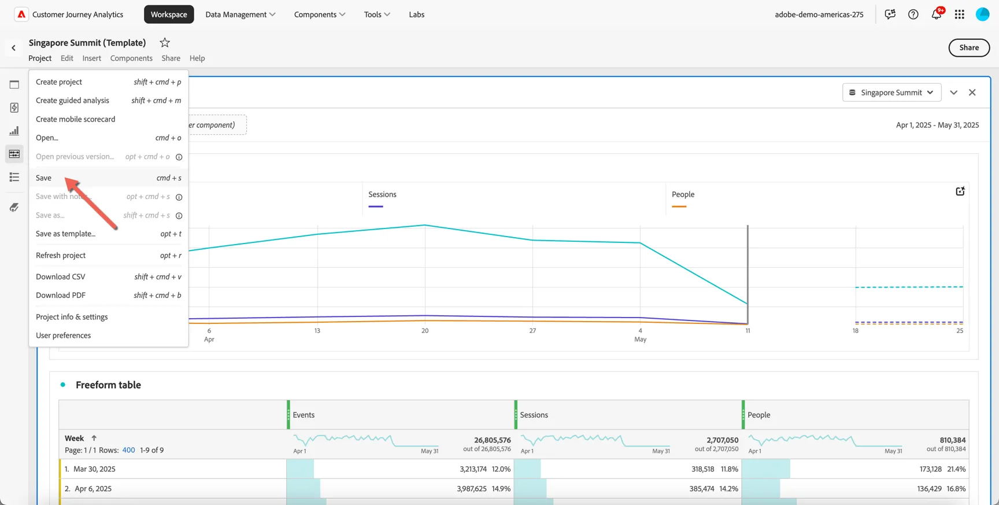Switch to the Labs tab

(x=417, y=14)
